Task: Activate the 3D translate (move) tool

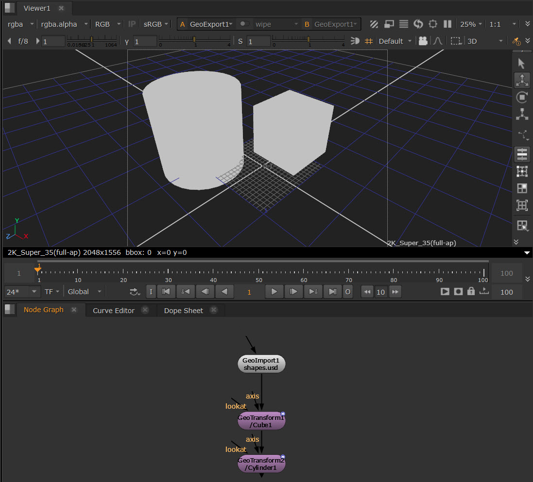Action: (x=522, y=80)
